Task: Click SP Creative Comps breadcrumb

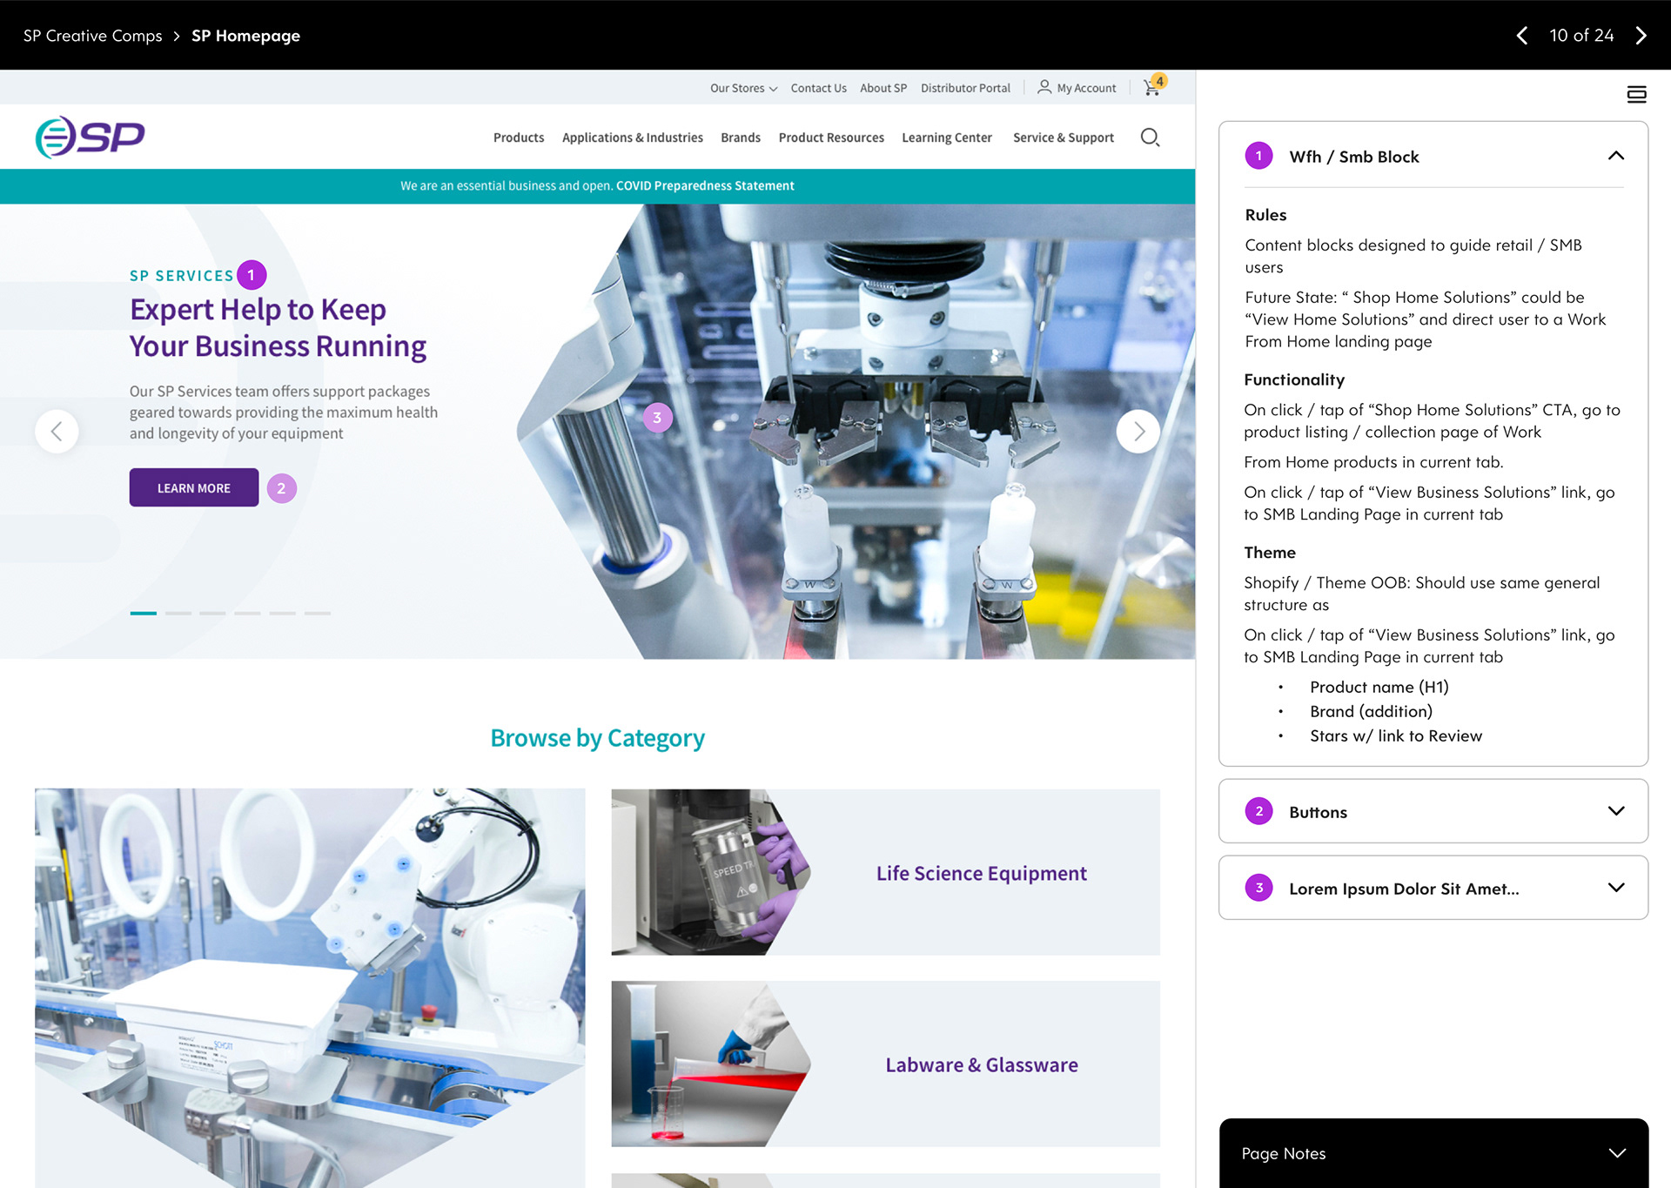Action: (93, 36)
